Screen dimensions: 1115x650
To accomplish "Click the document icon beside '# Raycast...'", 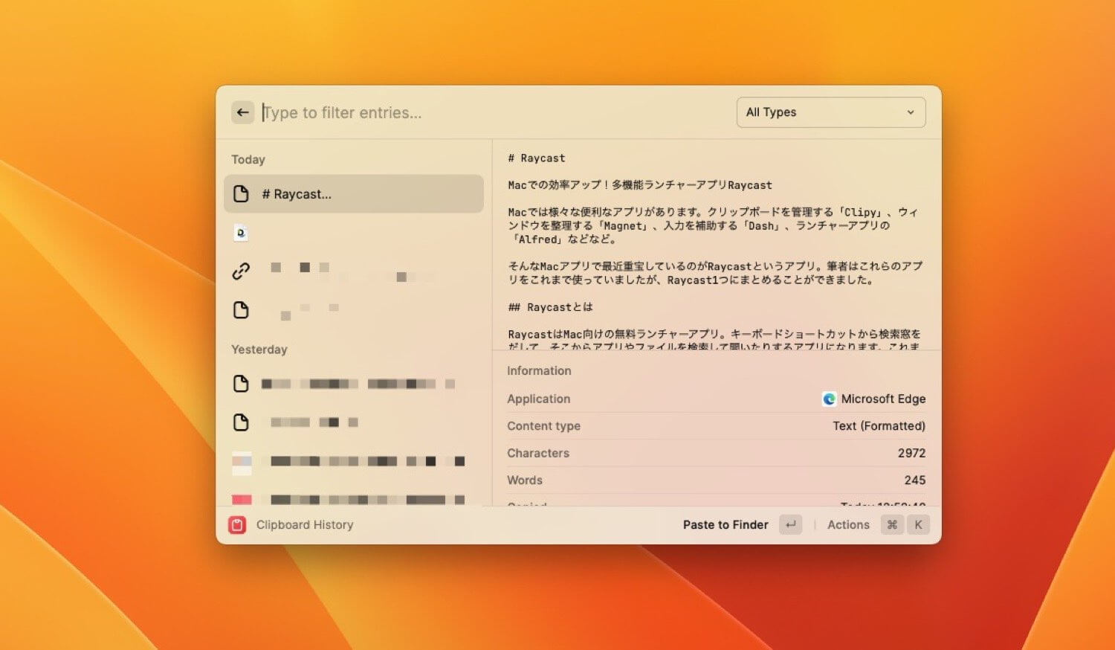I will click(241, 194).
